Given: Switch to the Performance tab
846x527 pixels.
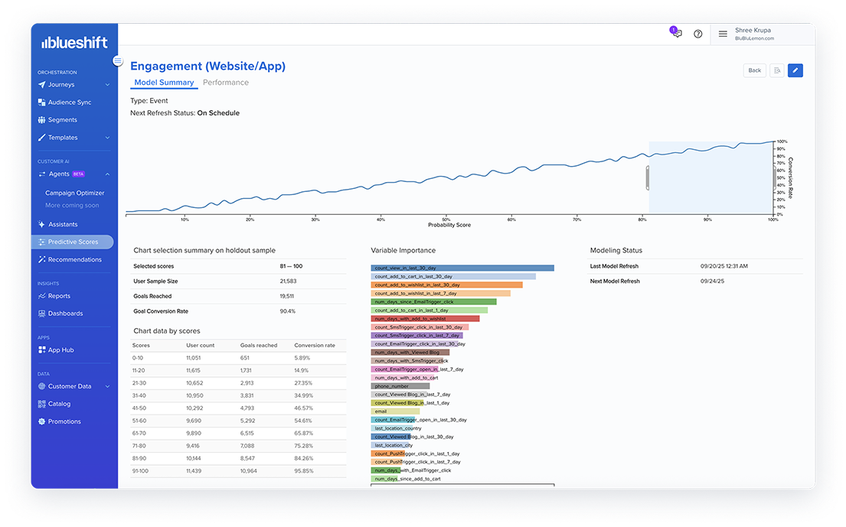Looking at the screenshot, I should (225, 82).
